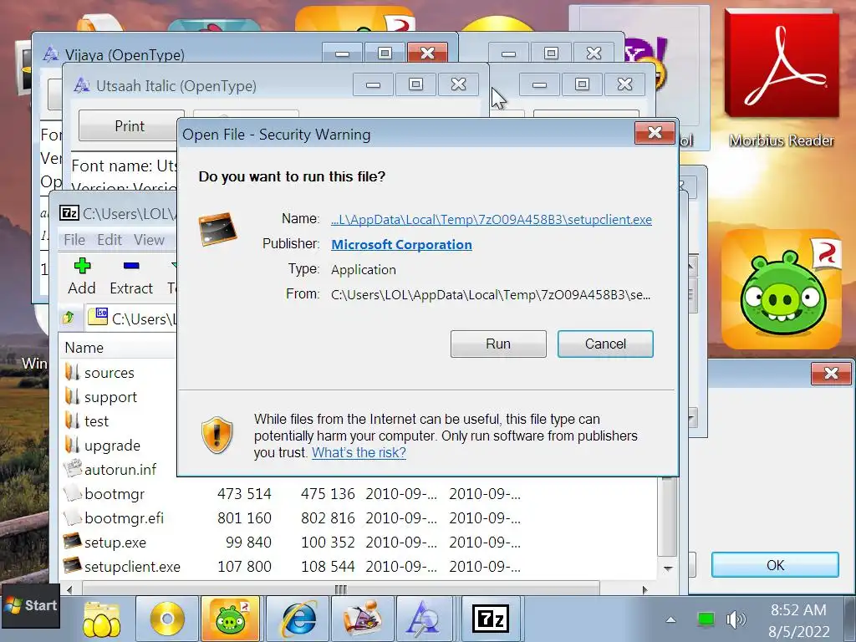
Task: Open the View menu in 7-Zip
Action: click(x=149, y=240)
